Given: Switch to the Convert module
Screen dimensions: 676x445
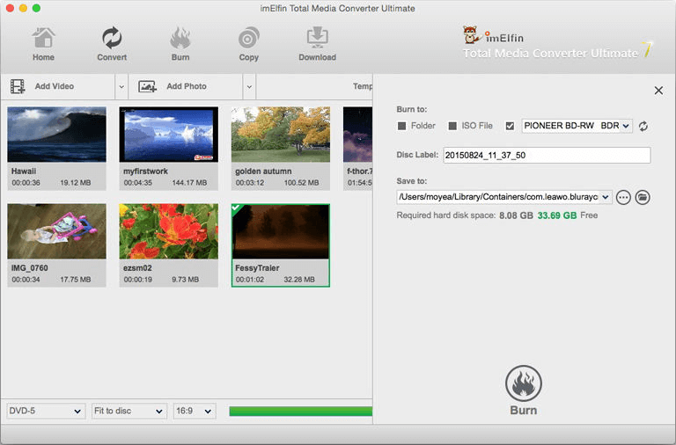Looking at the screenshot, I should tap(112, 44).
